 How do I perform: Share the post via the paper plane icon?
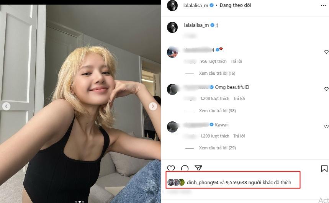pyautogui.click(x=198, y=168)
